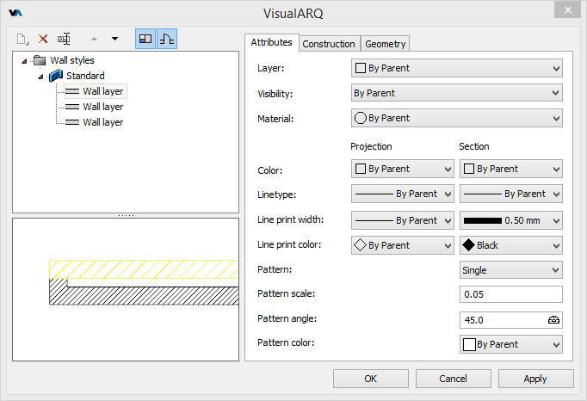Click the Material circle swatch
Viewport: 587px width, 401px height.
tap(360, 118)
